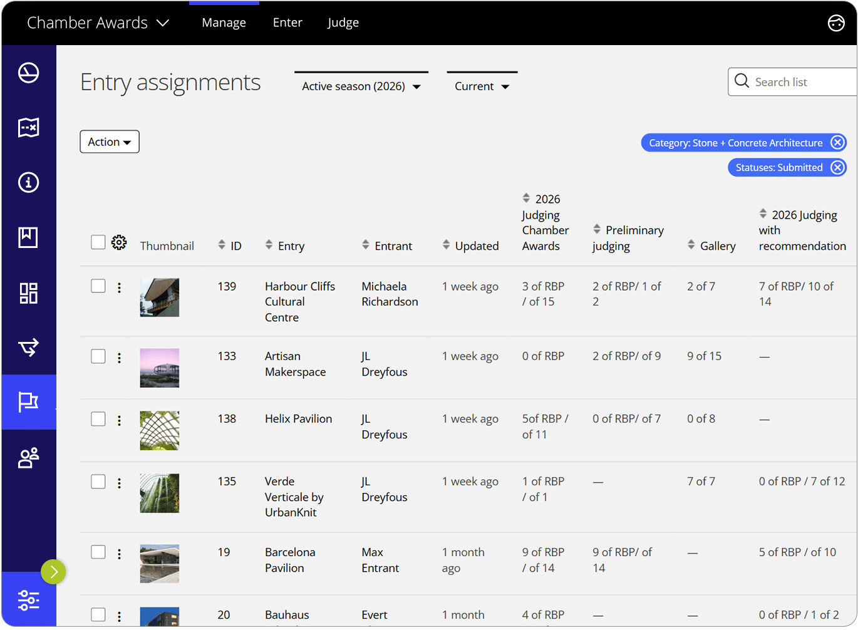
Task: Open row menu for Barcelona Pavilion
Action: click(x=119, y=554)
